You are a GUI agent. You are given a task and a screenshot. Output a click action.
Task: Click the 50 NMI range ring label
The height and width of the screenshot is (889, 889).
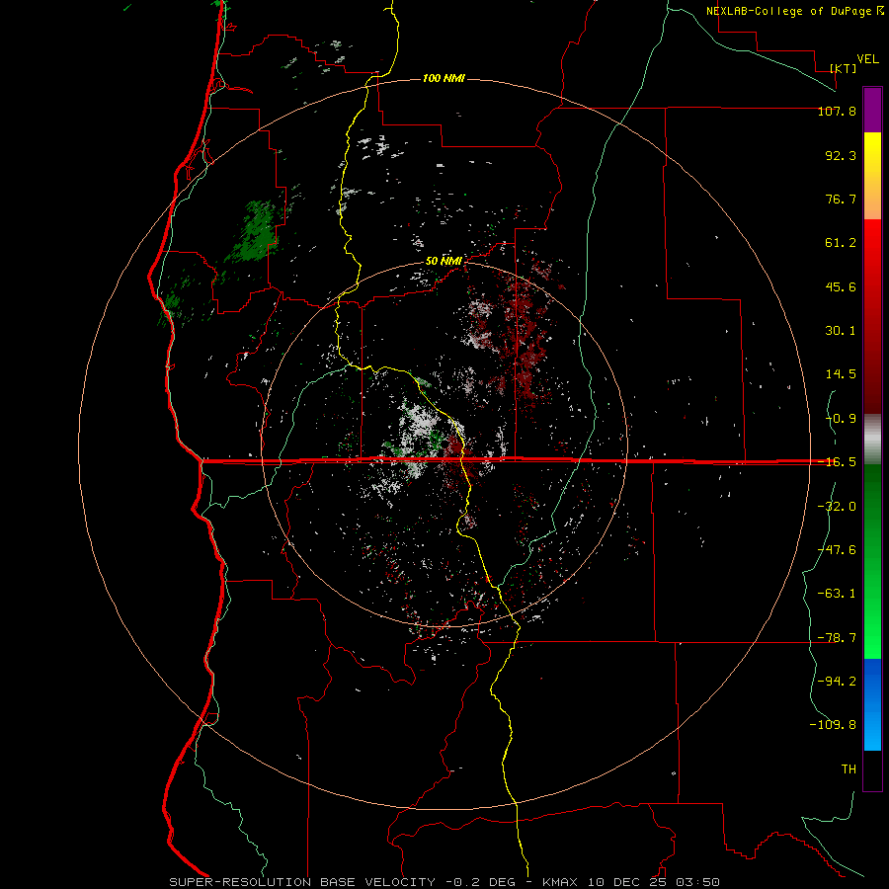click(x=444, y=262)
